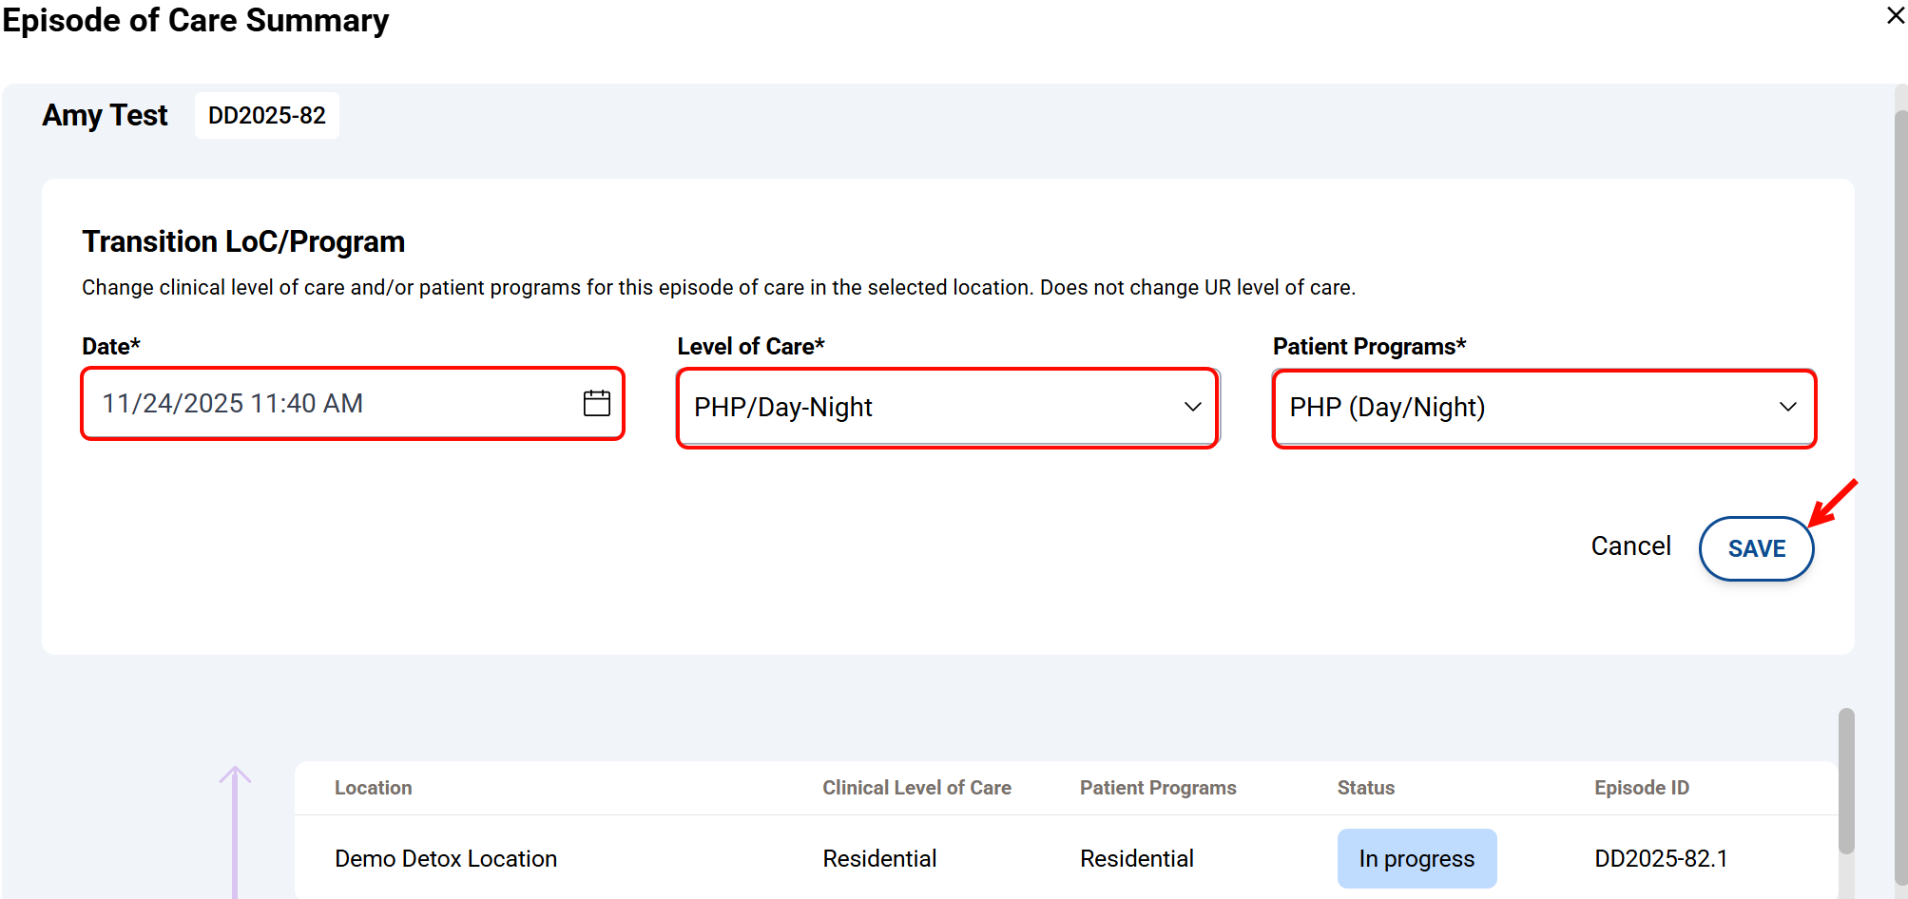This screenshot has height=899, width=1908.
Task: Click the Status column header
Action: click(1365, 788)
